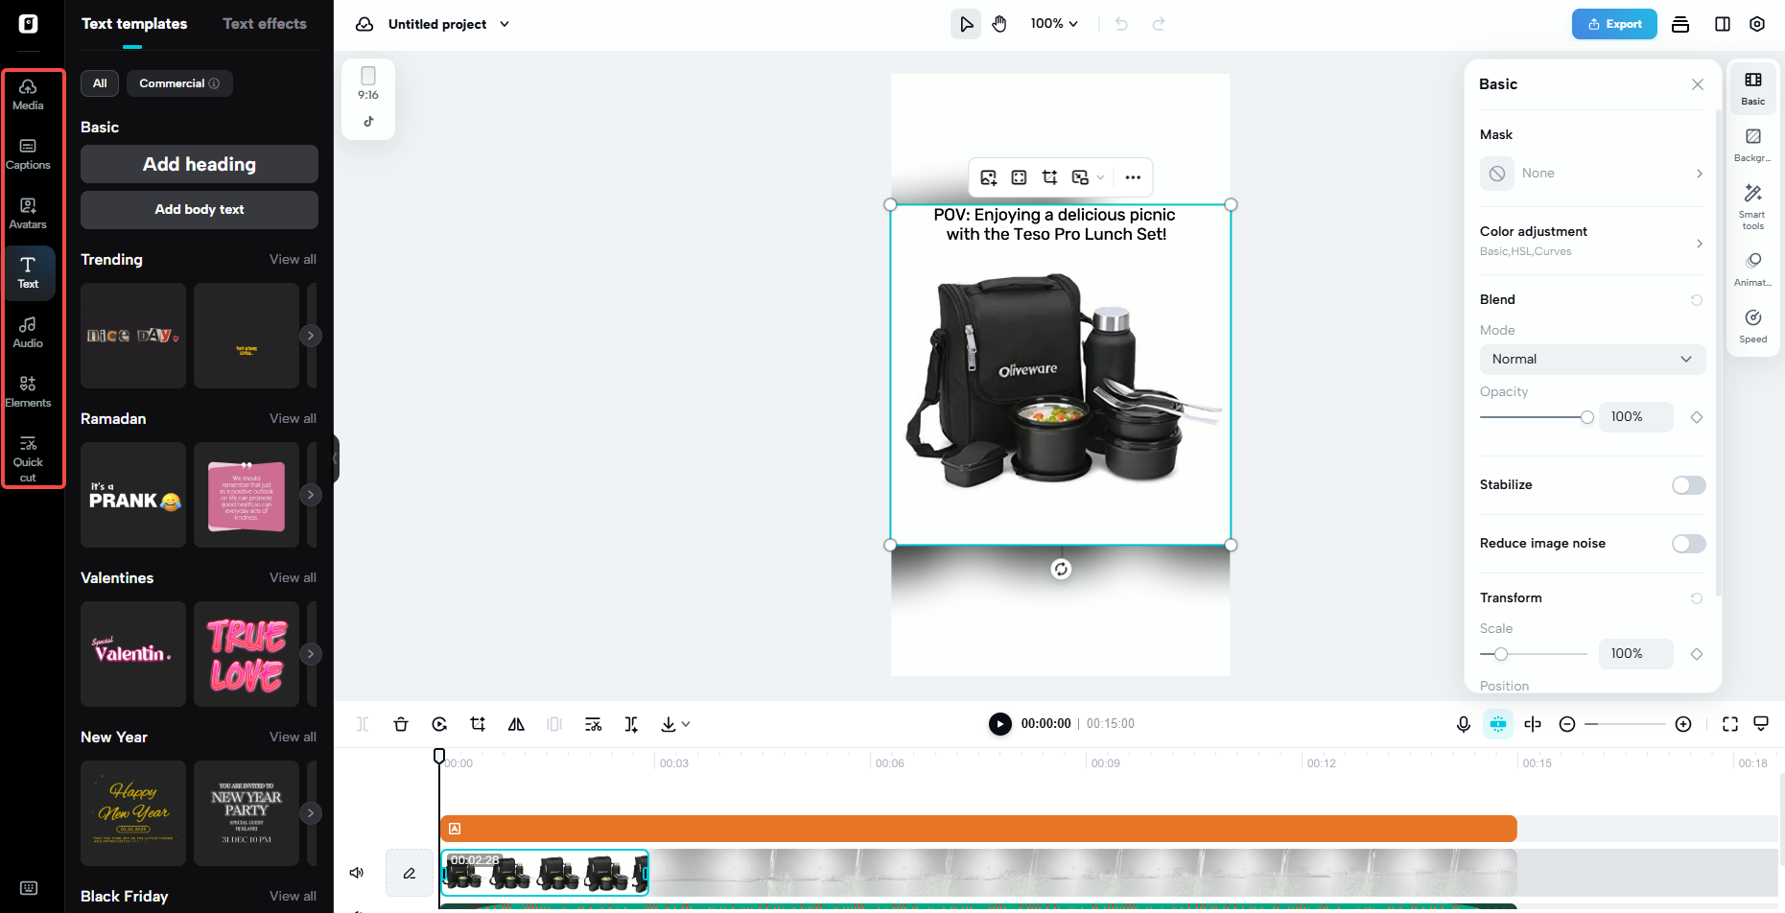Open keyboard shortcuts icon at sidebar bottom
The image size is (1785, 913).
(x=29, y=888)
